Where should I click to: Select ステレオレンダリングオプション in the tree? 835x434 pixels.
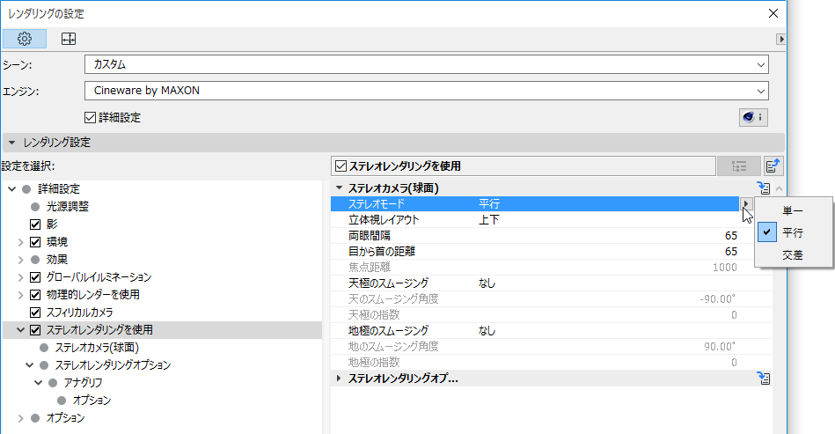tap(113, 365)
